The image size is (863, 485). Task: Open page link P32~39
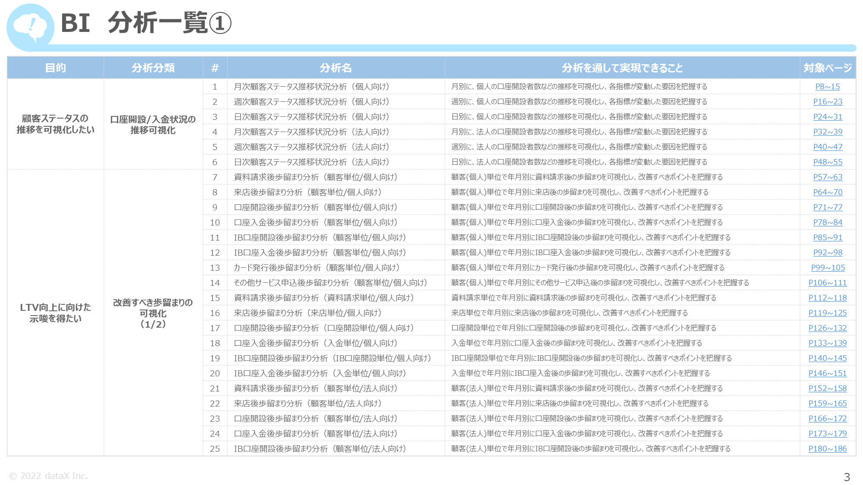(828, 132)
